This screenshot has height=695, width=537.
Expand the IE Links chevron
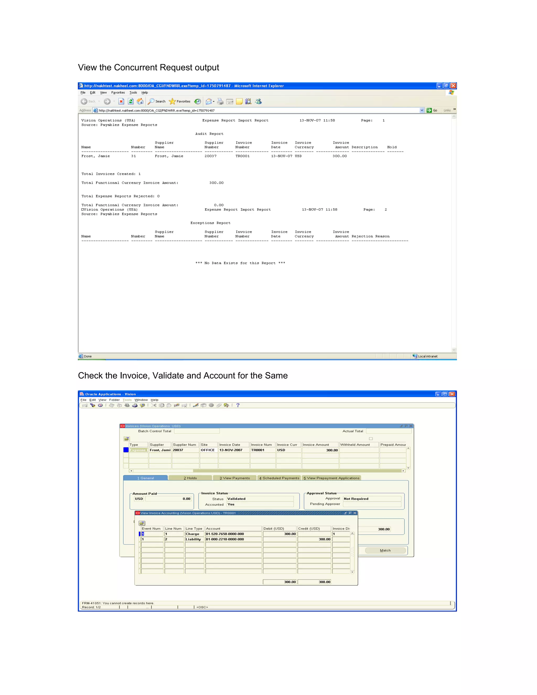(x=455, y=109)
